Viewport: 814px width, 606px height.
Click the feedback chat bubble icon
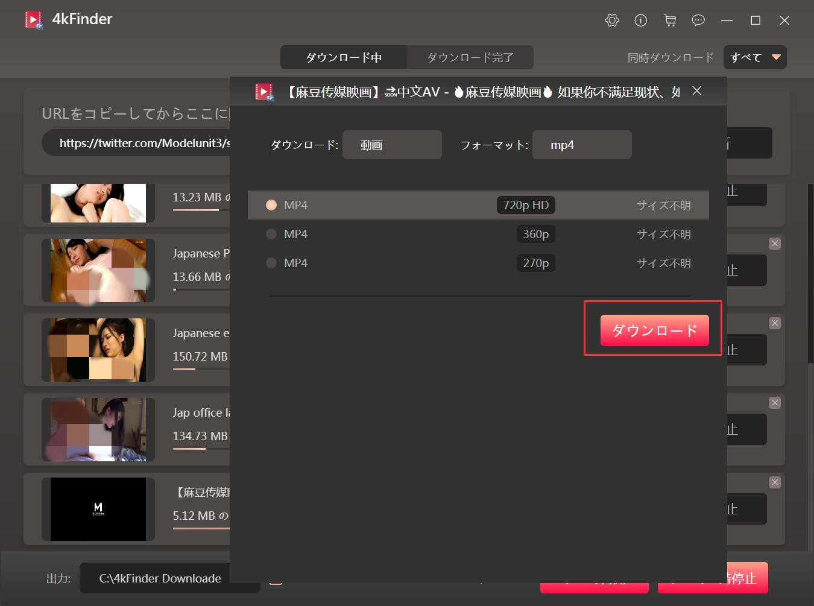(698, 21)
